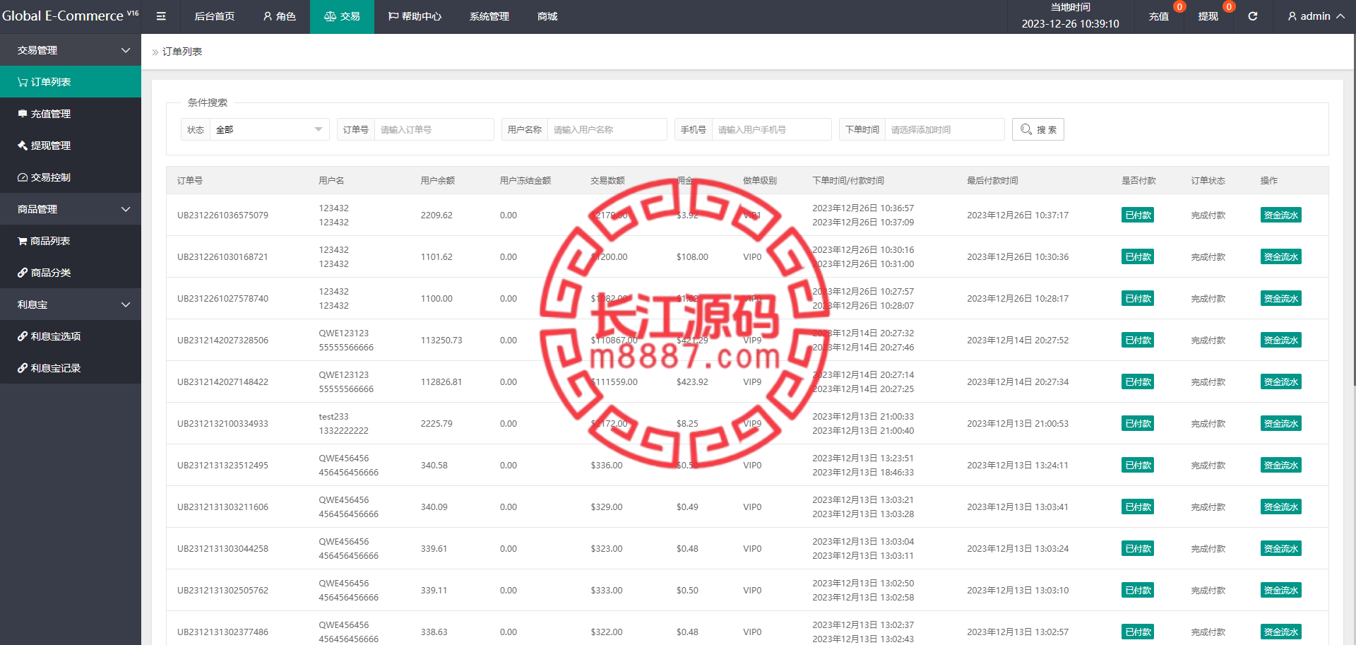Screen dimensions: 1356x645
Task: Click 资金流水 for order UB2312261036575079
Action: pyautogui.click(x=1280, y=215)
